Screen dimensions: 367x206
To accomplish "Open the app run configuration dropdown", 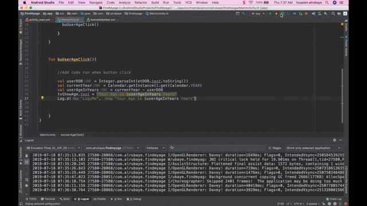I will (x=257, y=14).
